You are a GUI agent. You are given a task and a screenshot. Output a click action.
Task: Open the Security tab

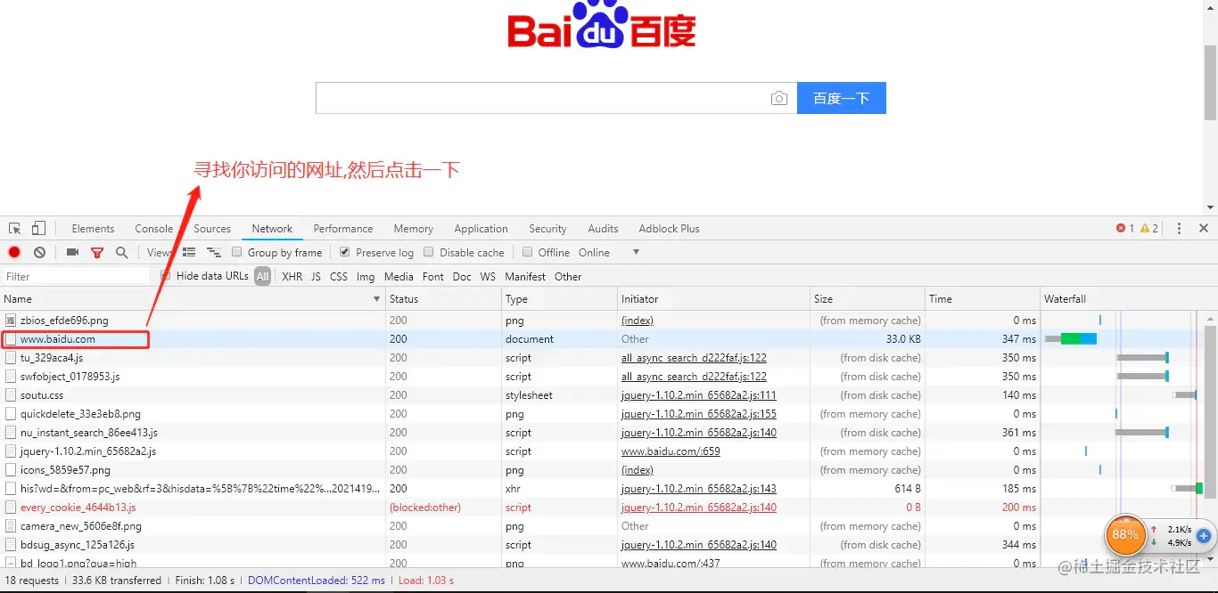click(x=547, y=229)
